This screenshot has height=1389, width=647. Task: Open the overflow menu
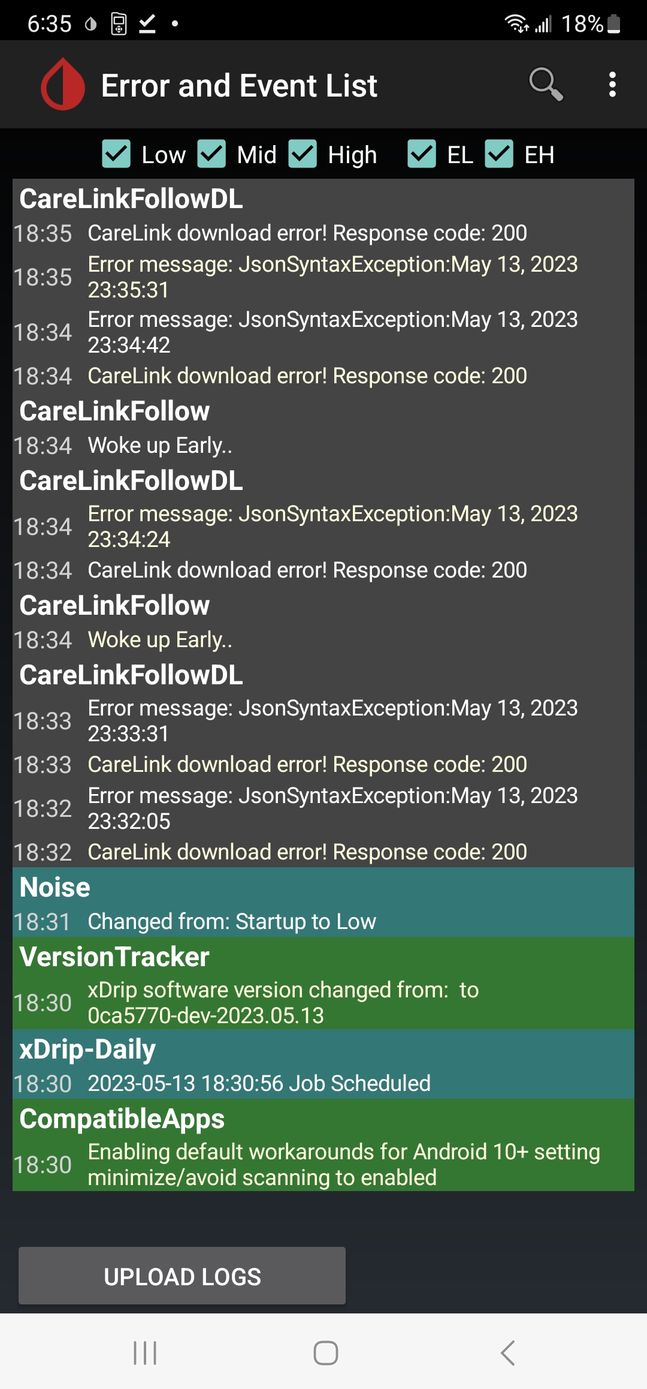point(612,85)
